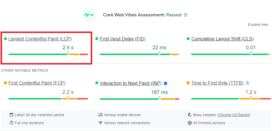Image resolution: width=272 pixels, height=131 pixels.
Task: Click the info icon next to INP
Action: (x=165, y=83)
